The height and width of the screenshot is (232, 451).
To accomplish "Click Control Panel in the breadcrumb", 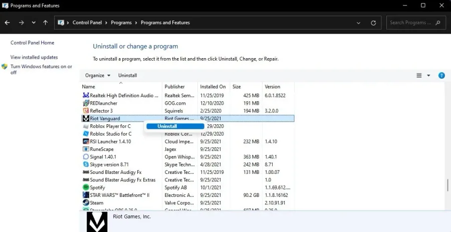I will pos(87,23).
